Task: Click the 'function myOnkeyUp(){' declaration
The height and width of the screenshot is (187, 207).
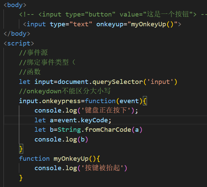Action: [x=59, y=159]
